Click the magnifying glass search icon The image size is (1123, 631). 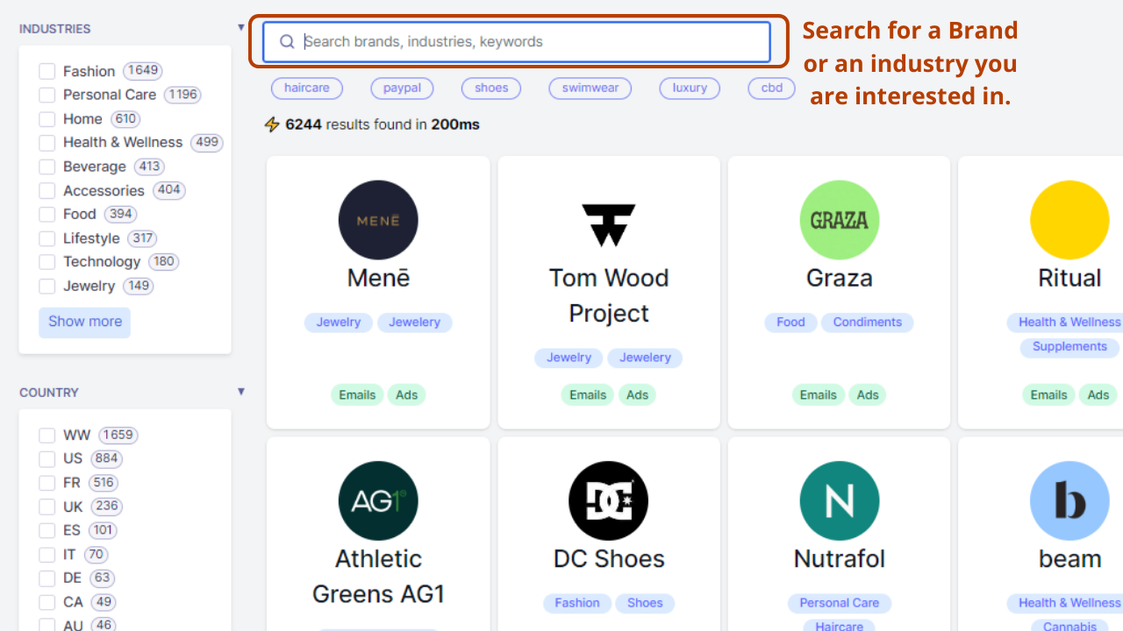[287, 42]
